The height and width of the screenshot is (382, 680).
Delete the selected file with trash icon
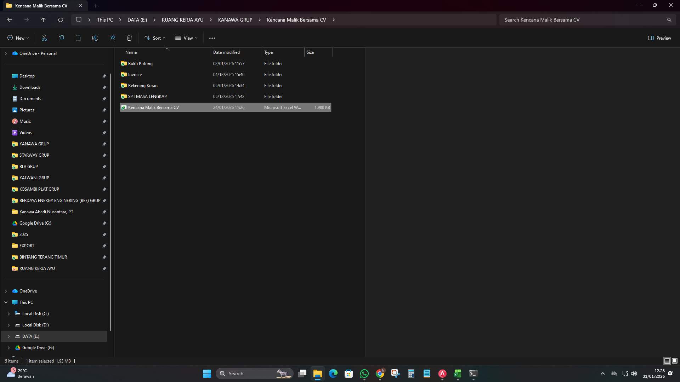(129, 38)
